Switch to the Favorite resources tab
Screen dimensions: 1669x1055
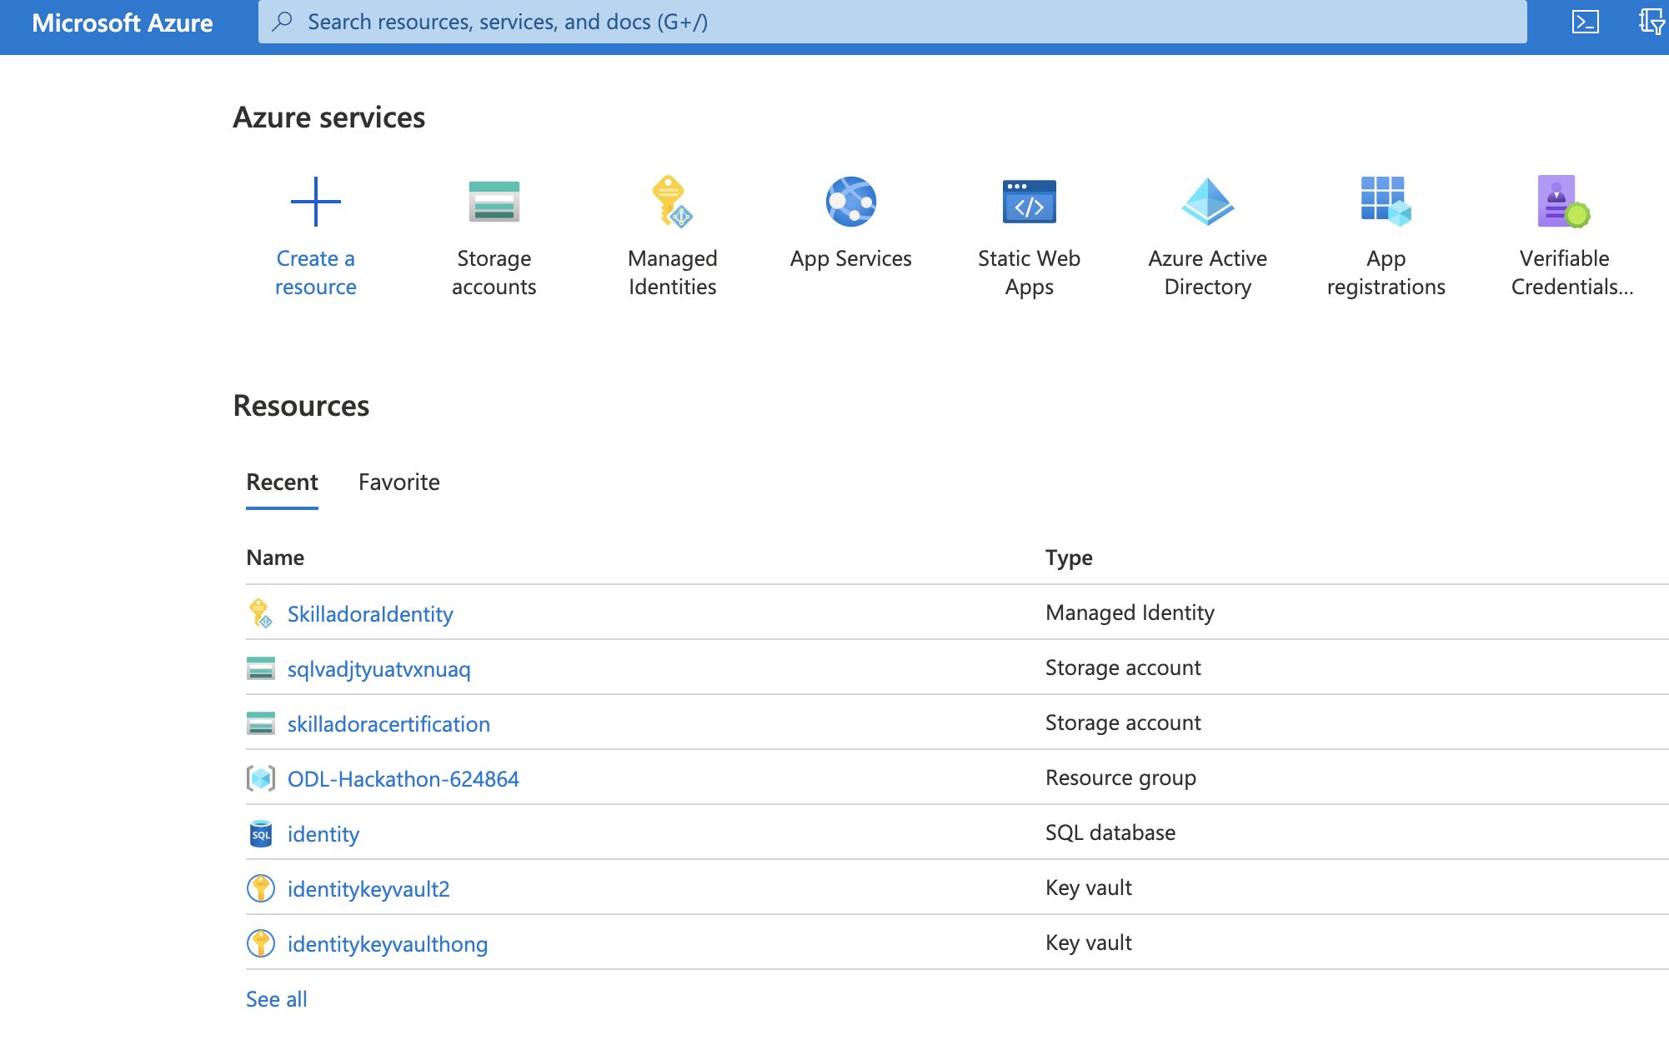398,482
